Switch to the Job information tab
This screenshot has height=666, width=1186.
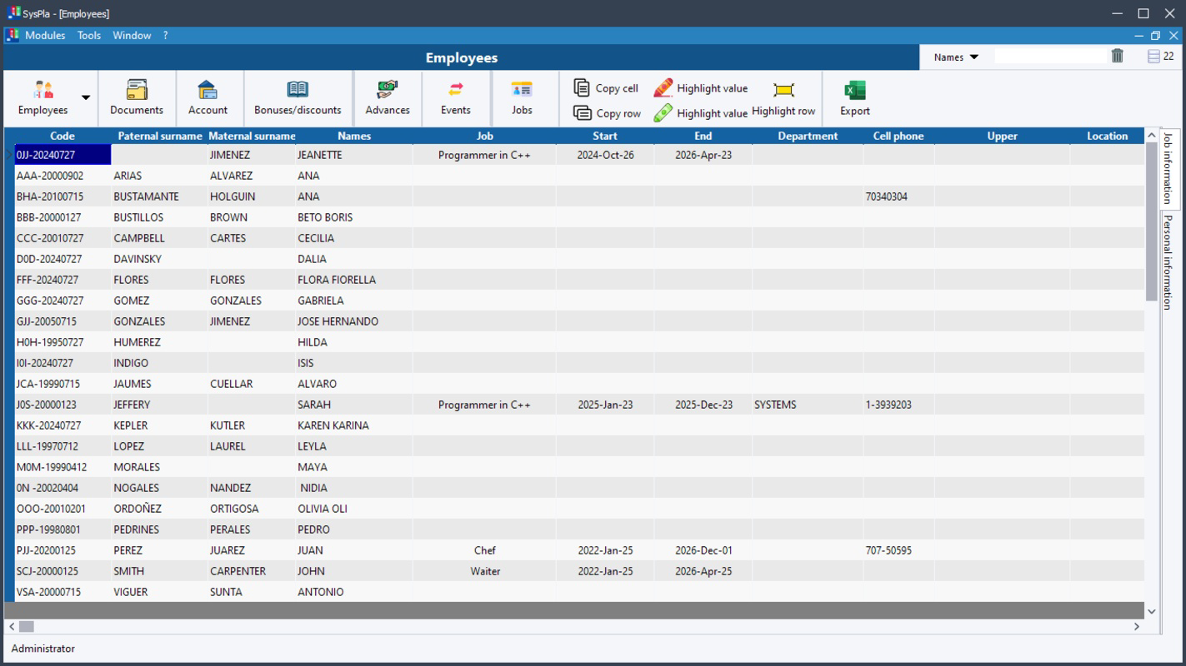(x=1168, y=167)
